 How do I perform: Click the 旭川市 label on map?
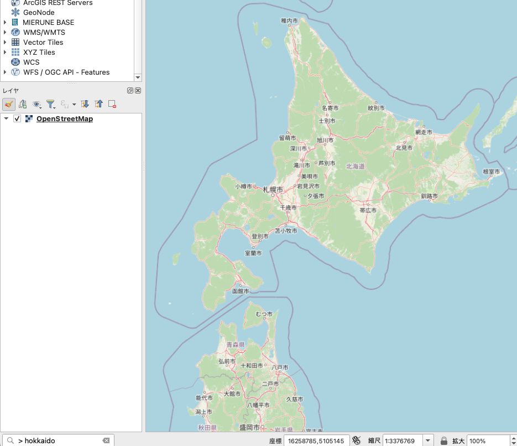click(325, 140)
